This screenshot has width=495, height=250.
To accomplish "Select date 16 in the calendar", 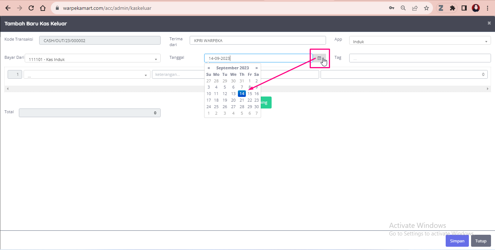I will (256, 94).
